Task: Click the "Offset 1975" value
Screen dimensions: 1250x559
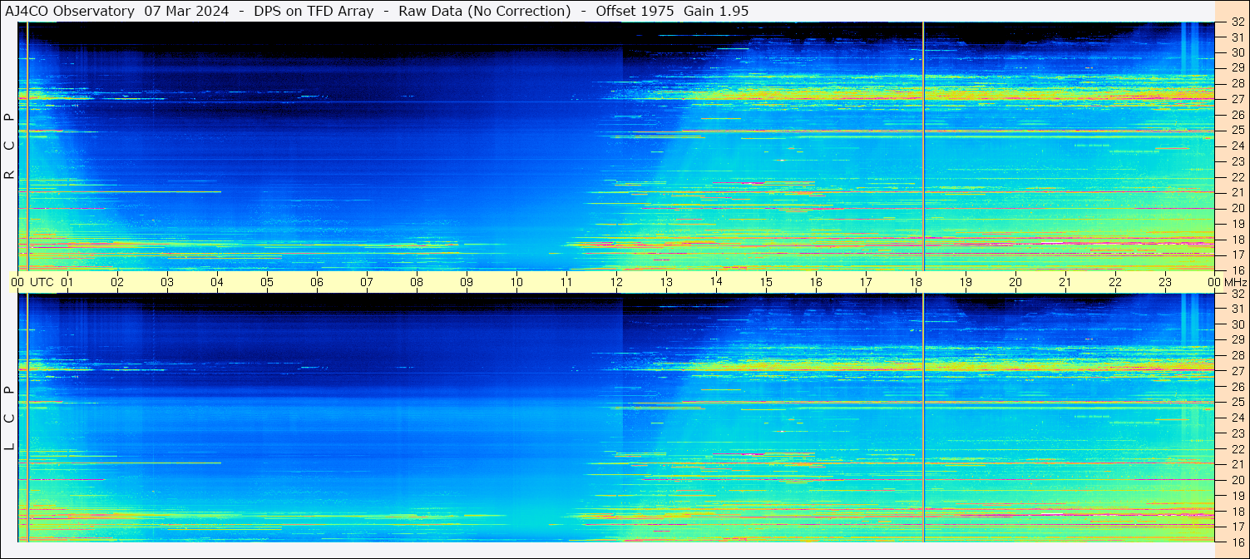Action: pos(635,11)
